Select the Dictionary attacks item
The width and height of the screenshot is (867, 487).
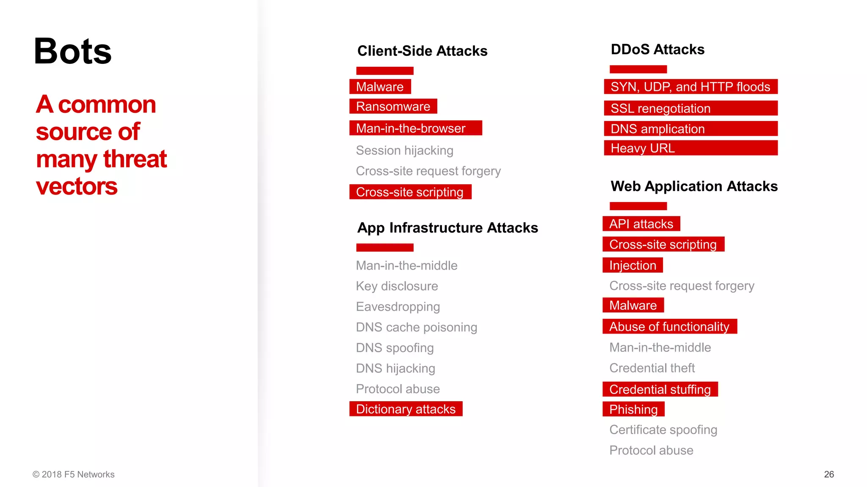coord(406,409)
